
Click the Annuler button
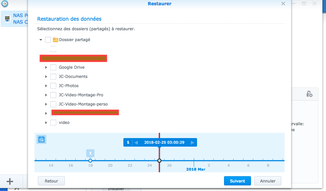tap(268, 181)
